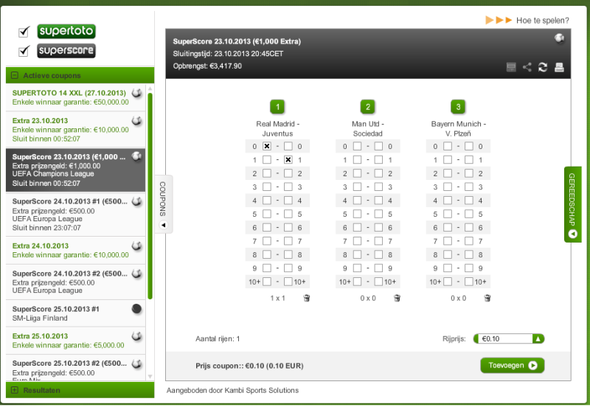Click ball icon next to SuperScore 24.10.2013 #2
Image resolution: width=590 pixels, height=407 pixels.
[136, 274]
